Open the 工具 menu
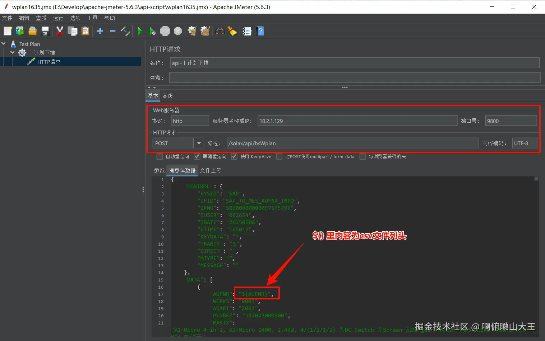This screenshot has height=341, width=545. (x=92, y=18)
